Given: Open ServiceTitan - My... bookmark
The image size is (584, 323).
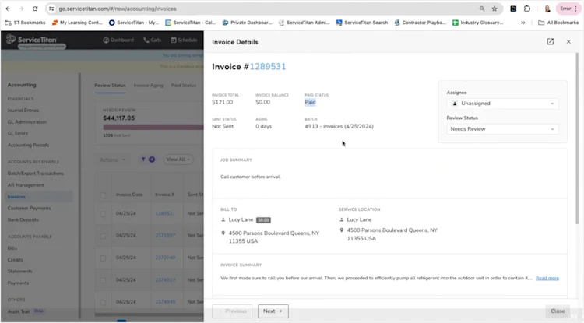Looking at the screenshot, I should [134, 23].
